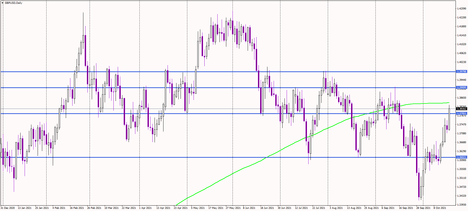Viewport: 468px width, 211px height.
Task: Click the 26 Feb 2021 date label
Action: click(x=94, y=208)
